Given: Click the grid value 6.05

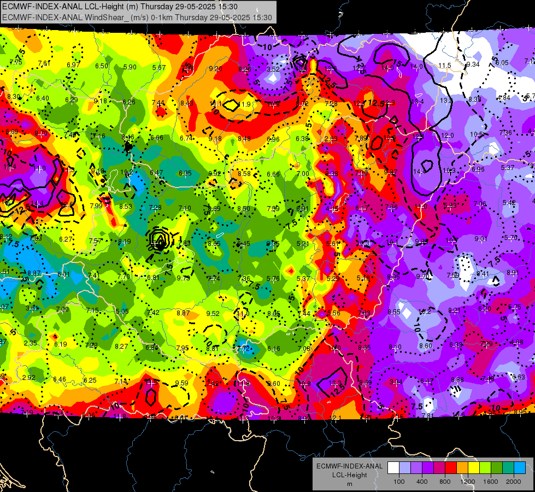Looking at the screenshot, I should point(502,62).
